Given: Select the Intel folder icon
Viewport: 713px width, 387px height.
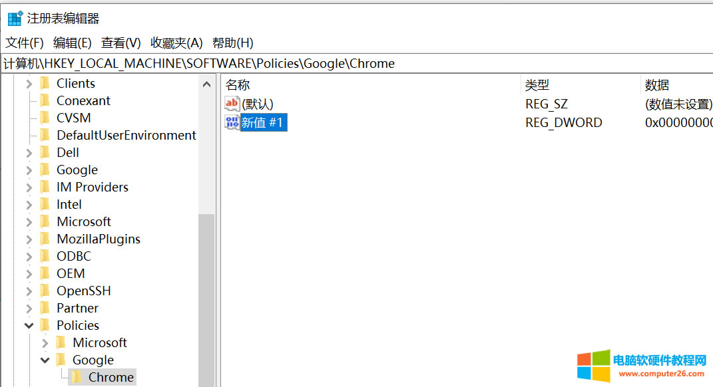Looking at the screenshot, I should click(45, 204).
